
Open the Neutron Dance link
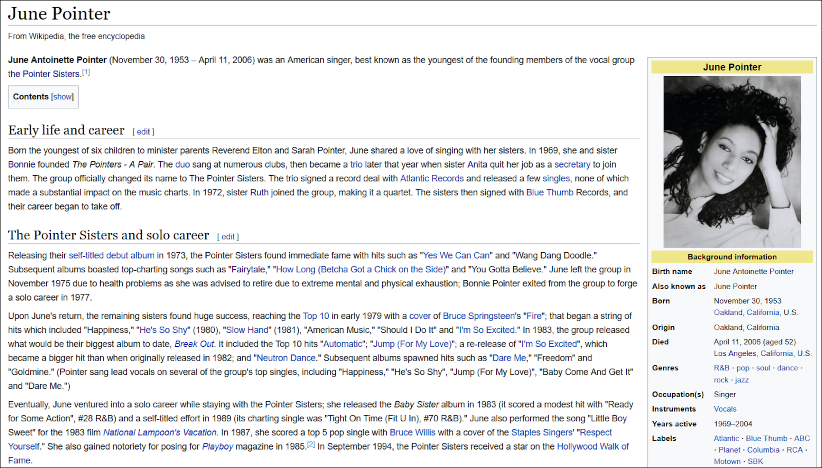point(286,358)
